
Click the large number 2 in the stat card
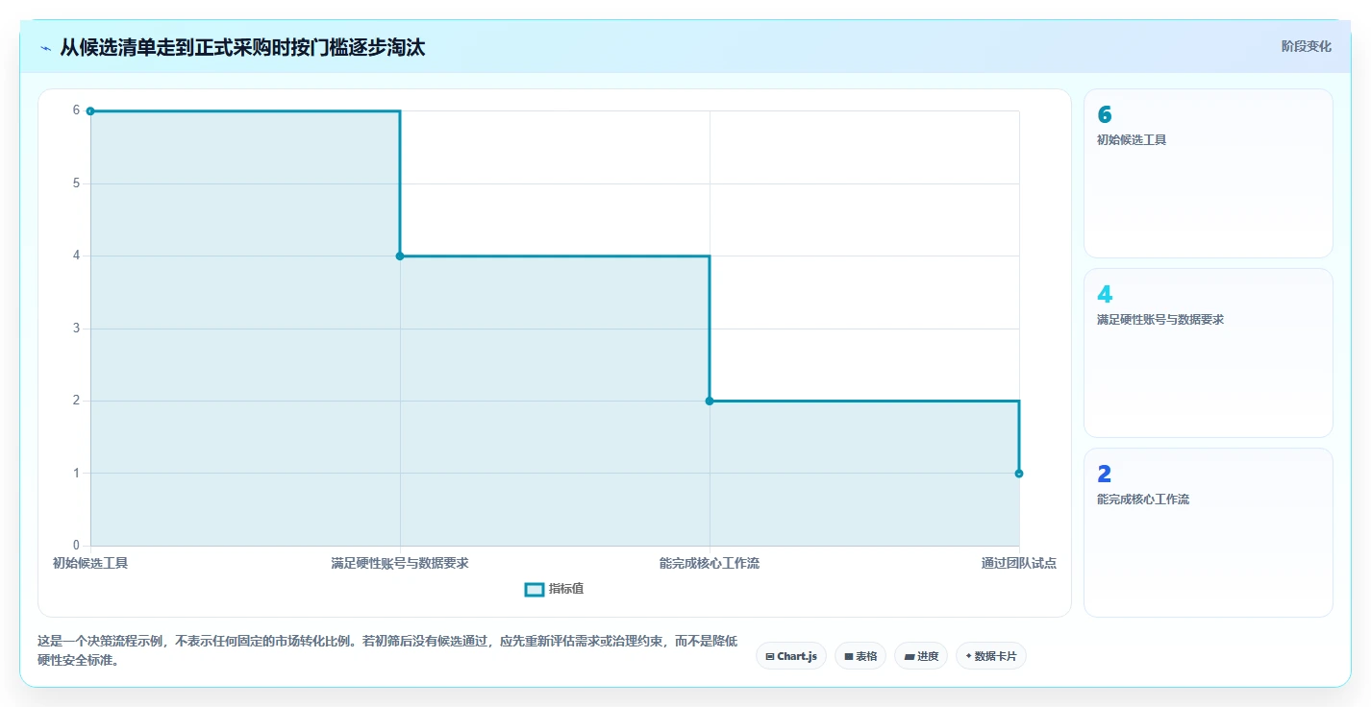[x=1105, y=475]
